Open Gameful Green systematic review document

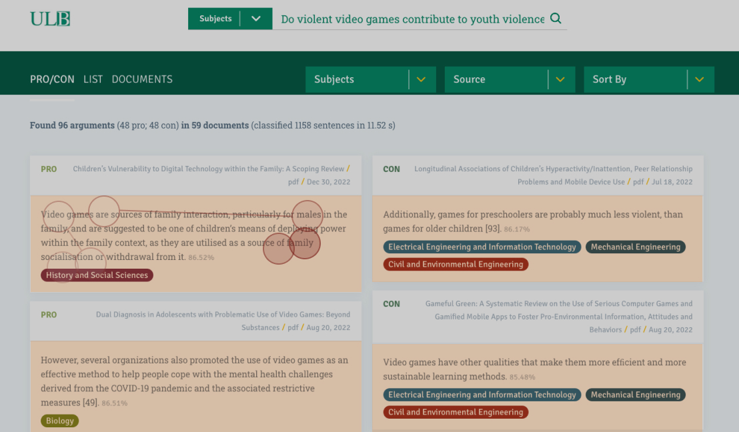click(x=559, y=304)
